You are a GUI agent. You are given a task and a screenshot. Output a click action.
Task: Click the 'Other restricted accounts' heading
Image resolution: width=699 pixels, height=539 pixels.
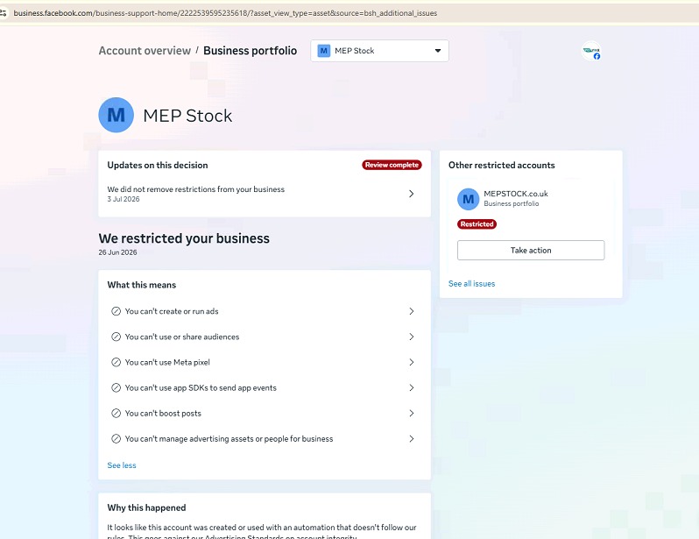(x=502, y=165)
